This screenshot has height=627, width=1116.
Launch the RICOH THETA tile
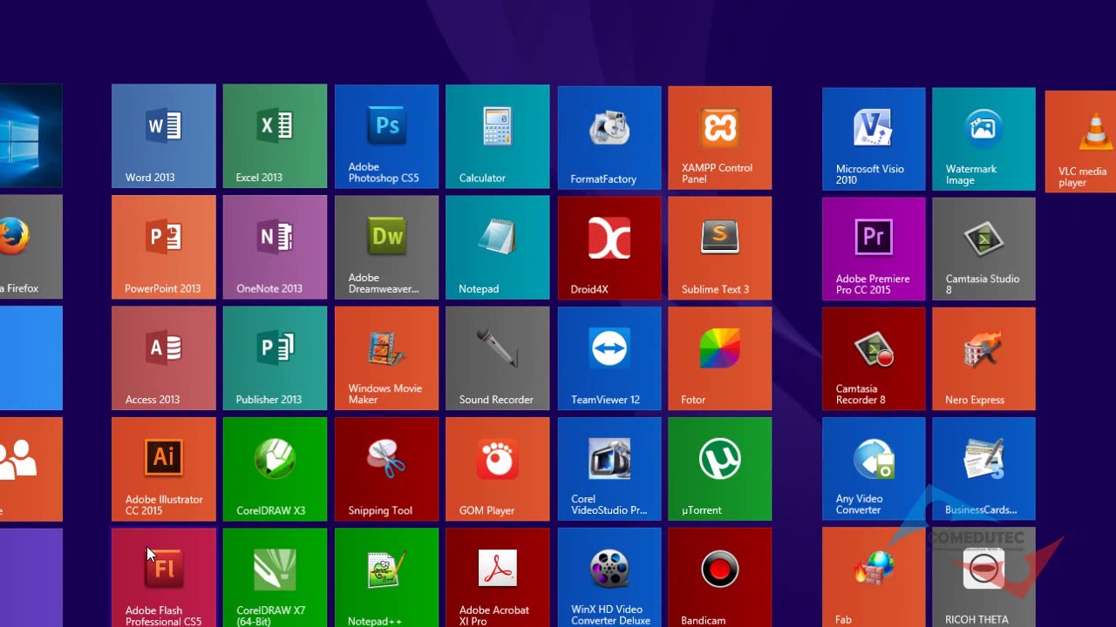pyautogui.click(x=983, y=577)
